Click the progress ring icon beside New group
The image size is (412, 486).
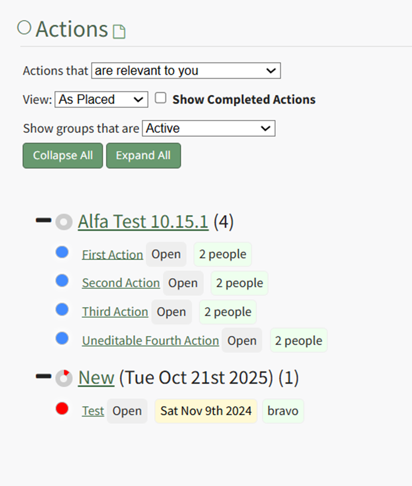coord(63,378)
